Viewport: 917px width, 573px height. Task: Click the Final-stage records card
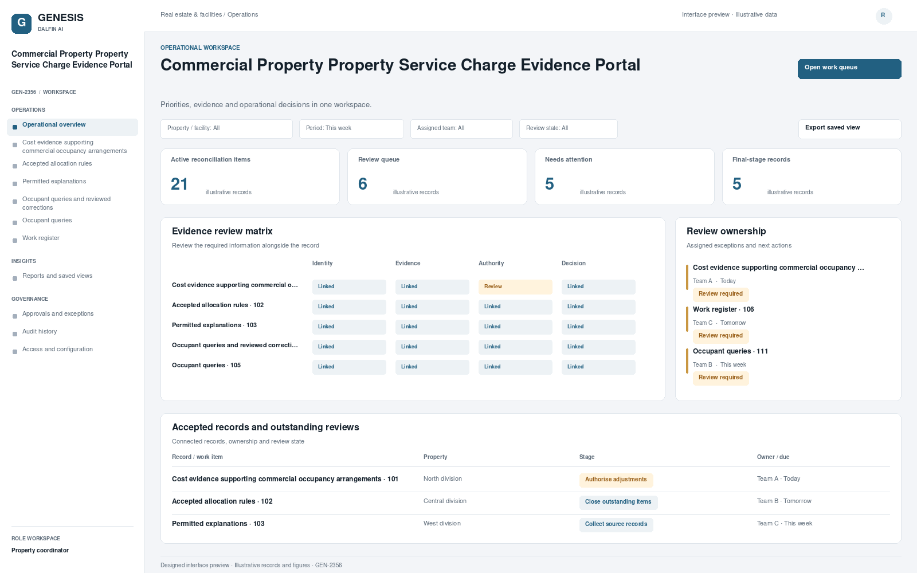coord(812,176)
